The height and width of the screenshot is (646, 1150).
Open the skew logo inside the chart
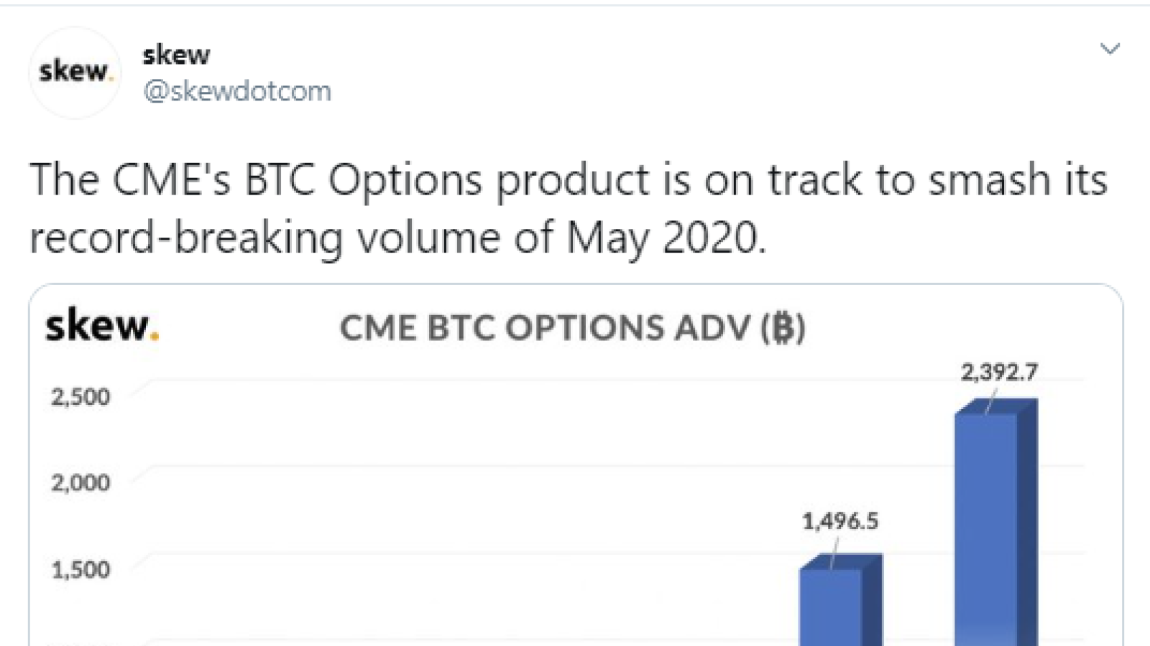tap(102, 326)
